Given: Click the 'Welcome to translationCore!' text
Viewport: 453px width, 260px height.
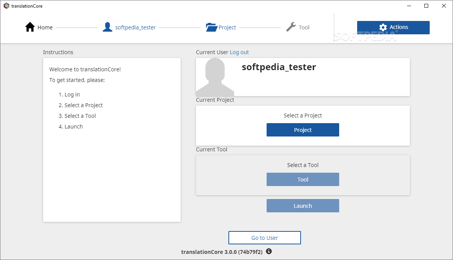Looking at the screenshot, I should tap(85, 69).
